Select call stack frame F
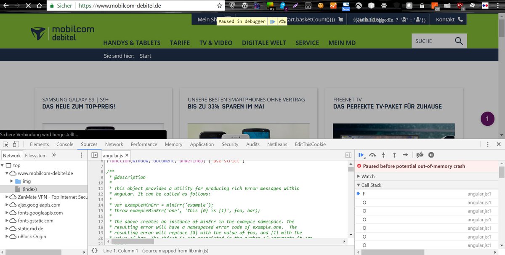 pos(427,194)
